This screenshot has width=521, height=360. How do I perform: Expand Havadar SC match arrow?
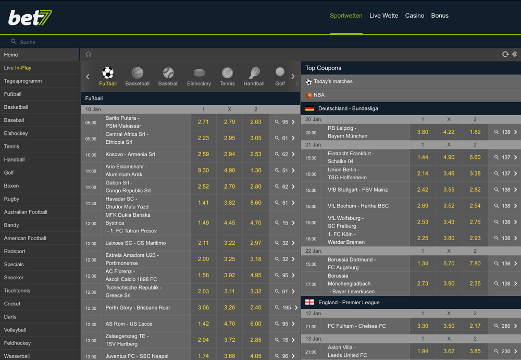pos(293,203)
